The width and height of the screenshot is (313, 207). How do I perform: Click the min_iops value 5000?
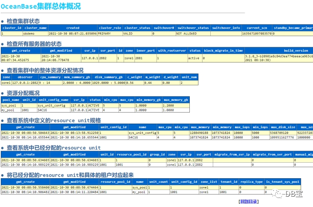tap(260, 133)
